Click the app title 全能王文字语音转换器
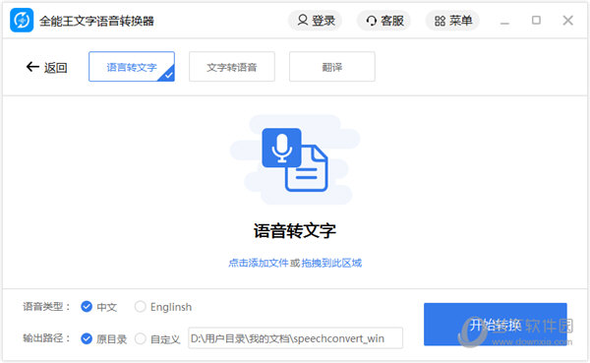 pos(96,21)
